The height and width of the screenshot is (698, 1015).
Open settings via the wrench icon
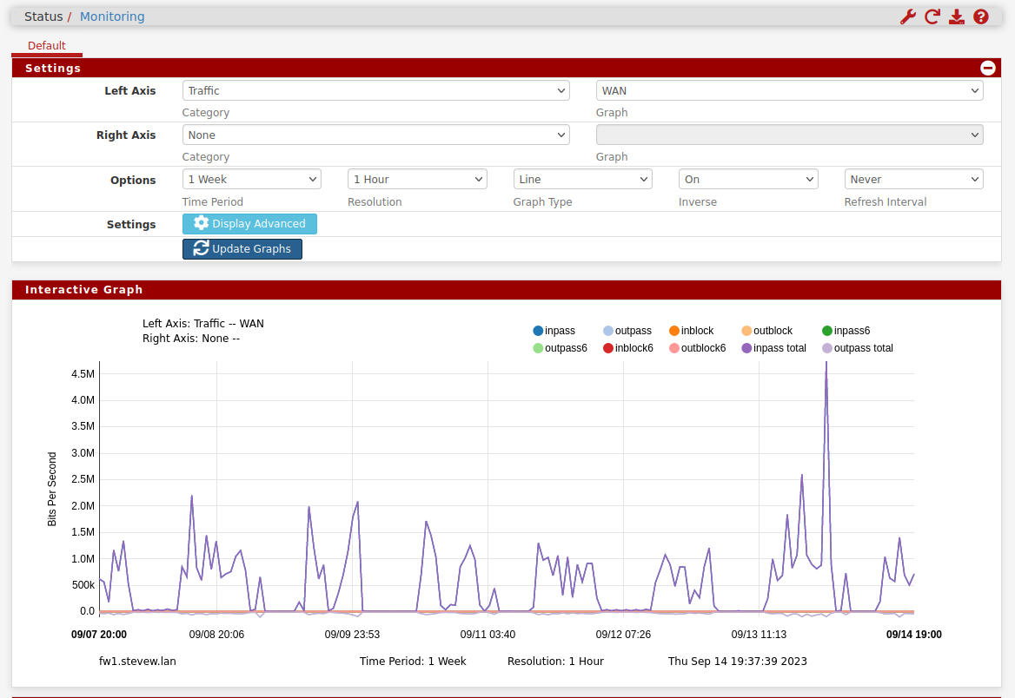tap(908, 16)
